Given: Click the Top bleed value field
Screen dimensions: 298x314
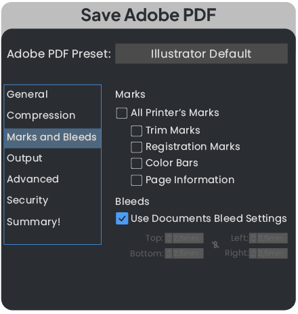Looking at the screenshot, I should (x=188, y=238).
